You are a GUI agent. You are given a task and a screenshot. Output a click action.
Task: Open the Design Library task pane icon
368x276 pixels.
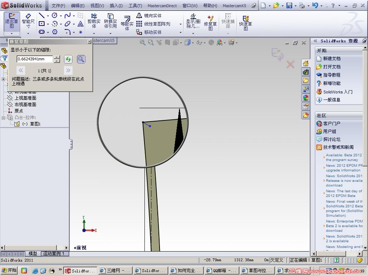pos(305,72)
